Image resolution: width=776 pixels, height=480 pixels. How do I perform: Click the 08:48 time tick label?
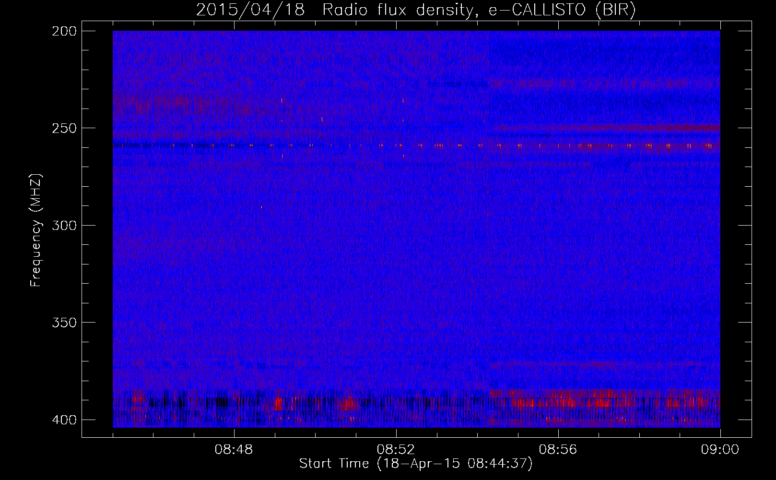[234, 450]
